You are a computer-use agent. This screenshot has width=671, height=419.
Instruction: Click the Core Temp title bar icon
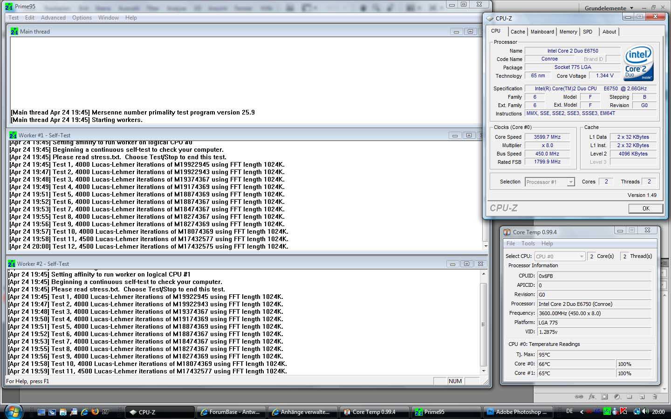click(x=507, y=232)
